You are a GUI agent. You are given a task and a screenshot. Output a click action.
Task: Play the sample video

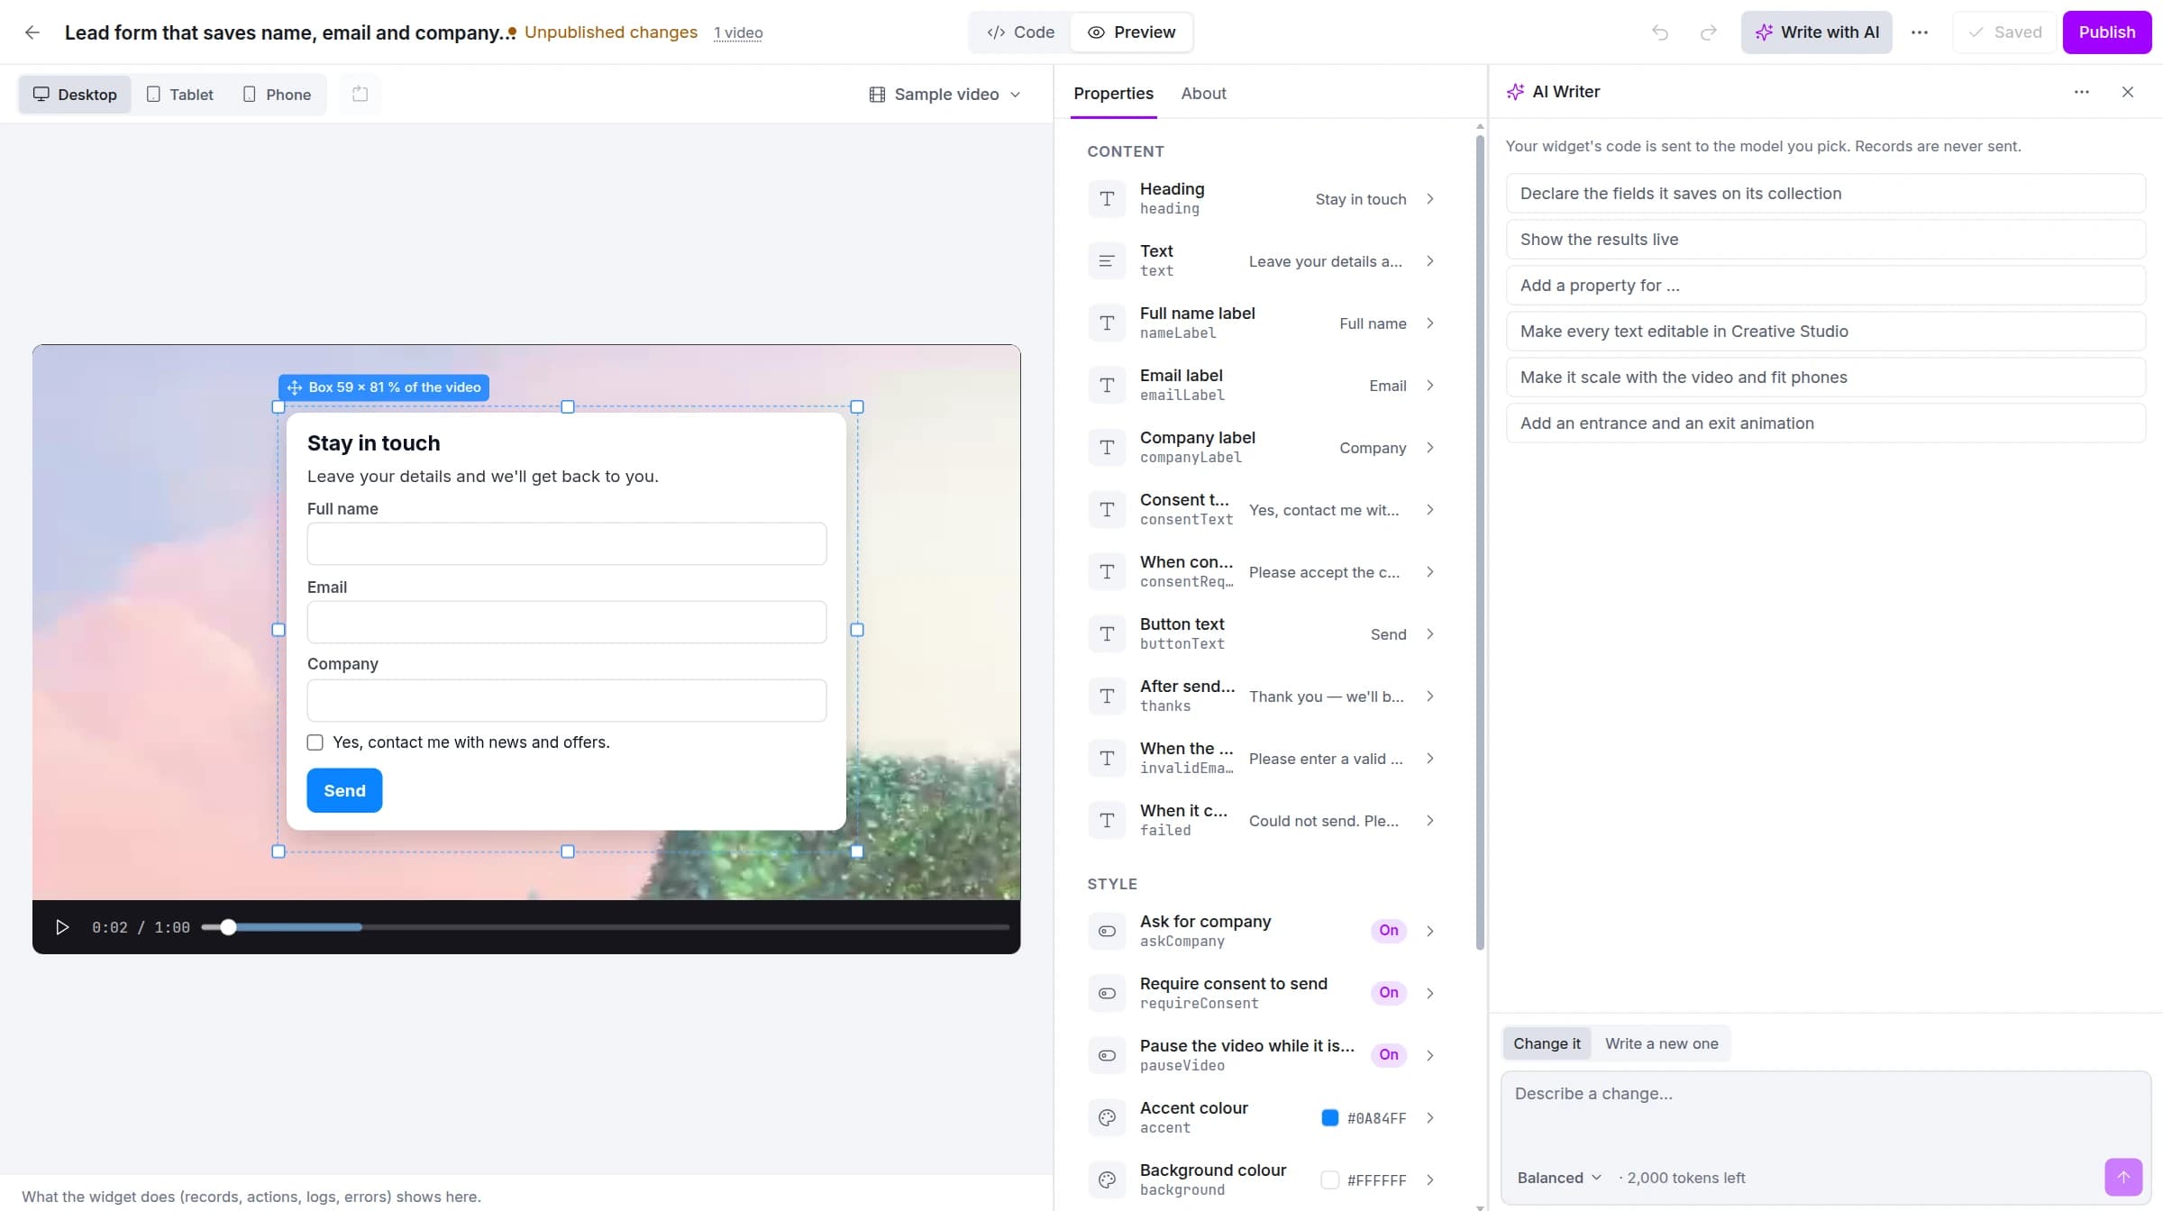62,927
